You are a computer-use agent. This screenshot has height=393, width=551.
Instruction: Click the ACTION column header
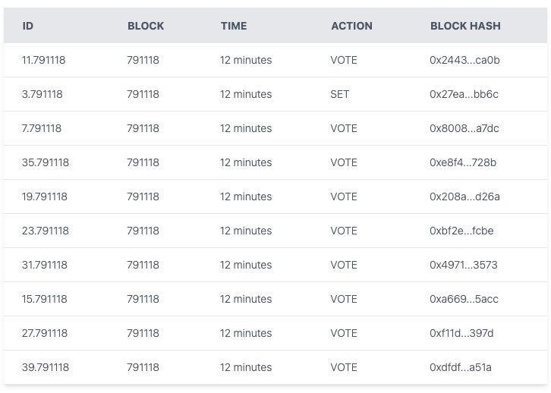(351, 26)
